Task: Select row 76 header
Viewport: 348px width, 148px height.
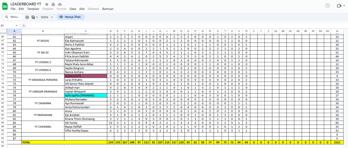Action: [x=4, y=76]
